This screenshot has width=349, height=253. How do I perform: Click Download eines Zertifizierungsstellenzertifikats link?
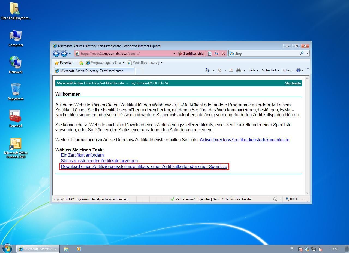pos(144,166)
